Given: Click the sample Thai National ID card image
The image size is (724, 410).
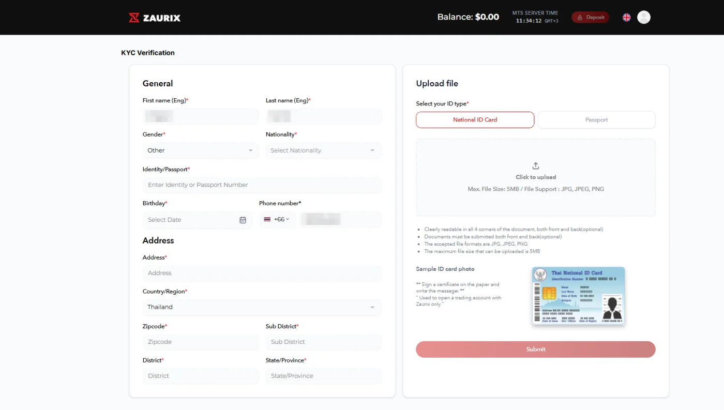Looking at the screenshot, I should (578, 296).
